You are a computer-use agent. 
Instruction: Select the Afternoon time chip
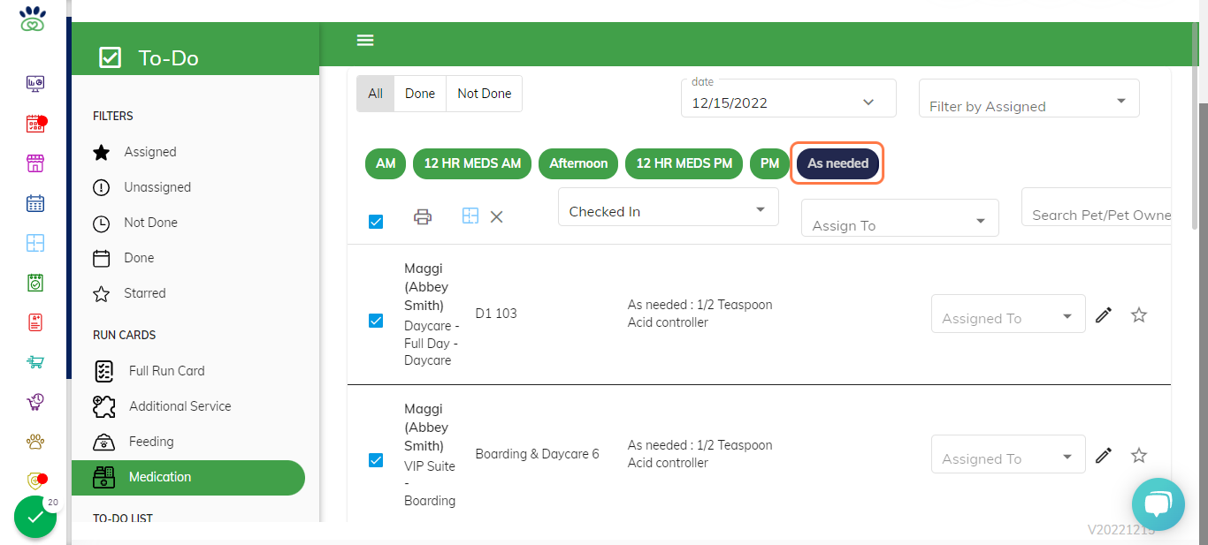[x=578, y=163]
